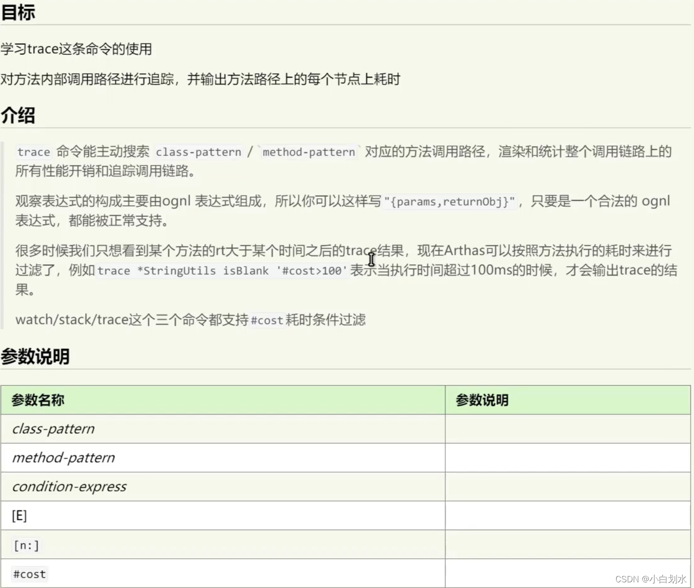Image resolution: width=694 pixels, height=588 pixels.
Task: Click the inline trace code starting the intro
Action: pyautogui.click(x=33, y=152)
